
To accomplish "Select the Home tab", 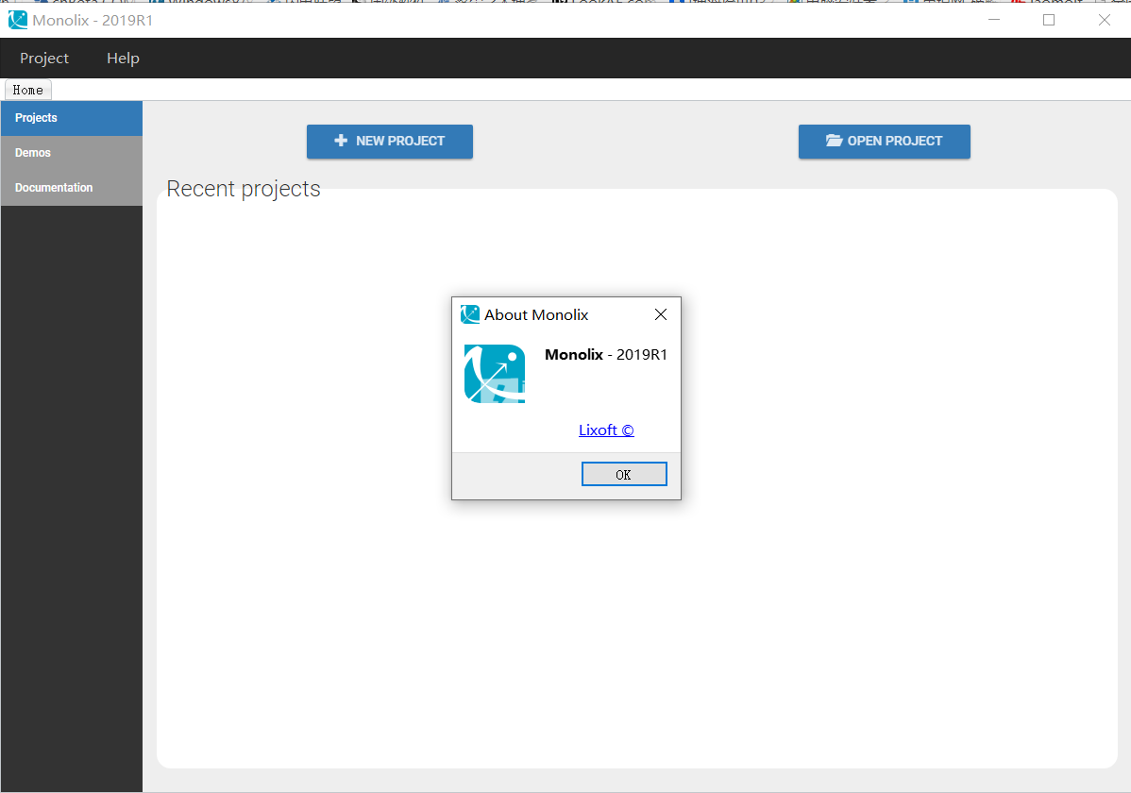I will click(28, 91).
